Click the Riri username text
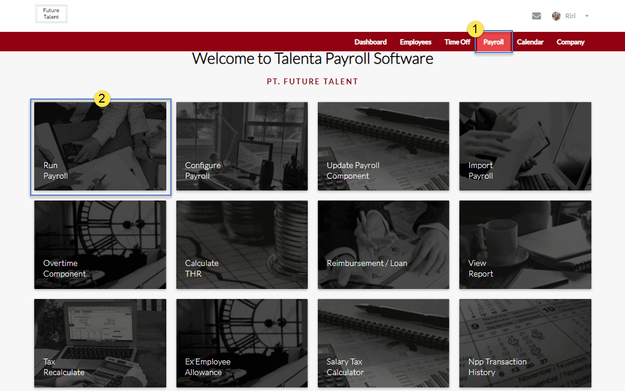The image size is (625, 391). point(570,16)
